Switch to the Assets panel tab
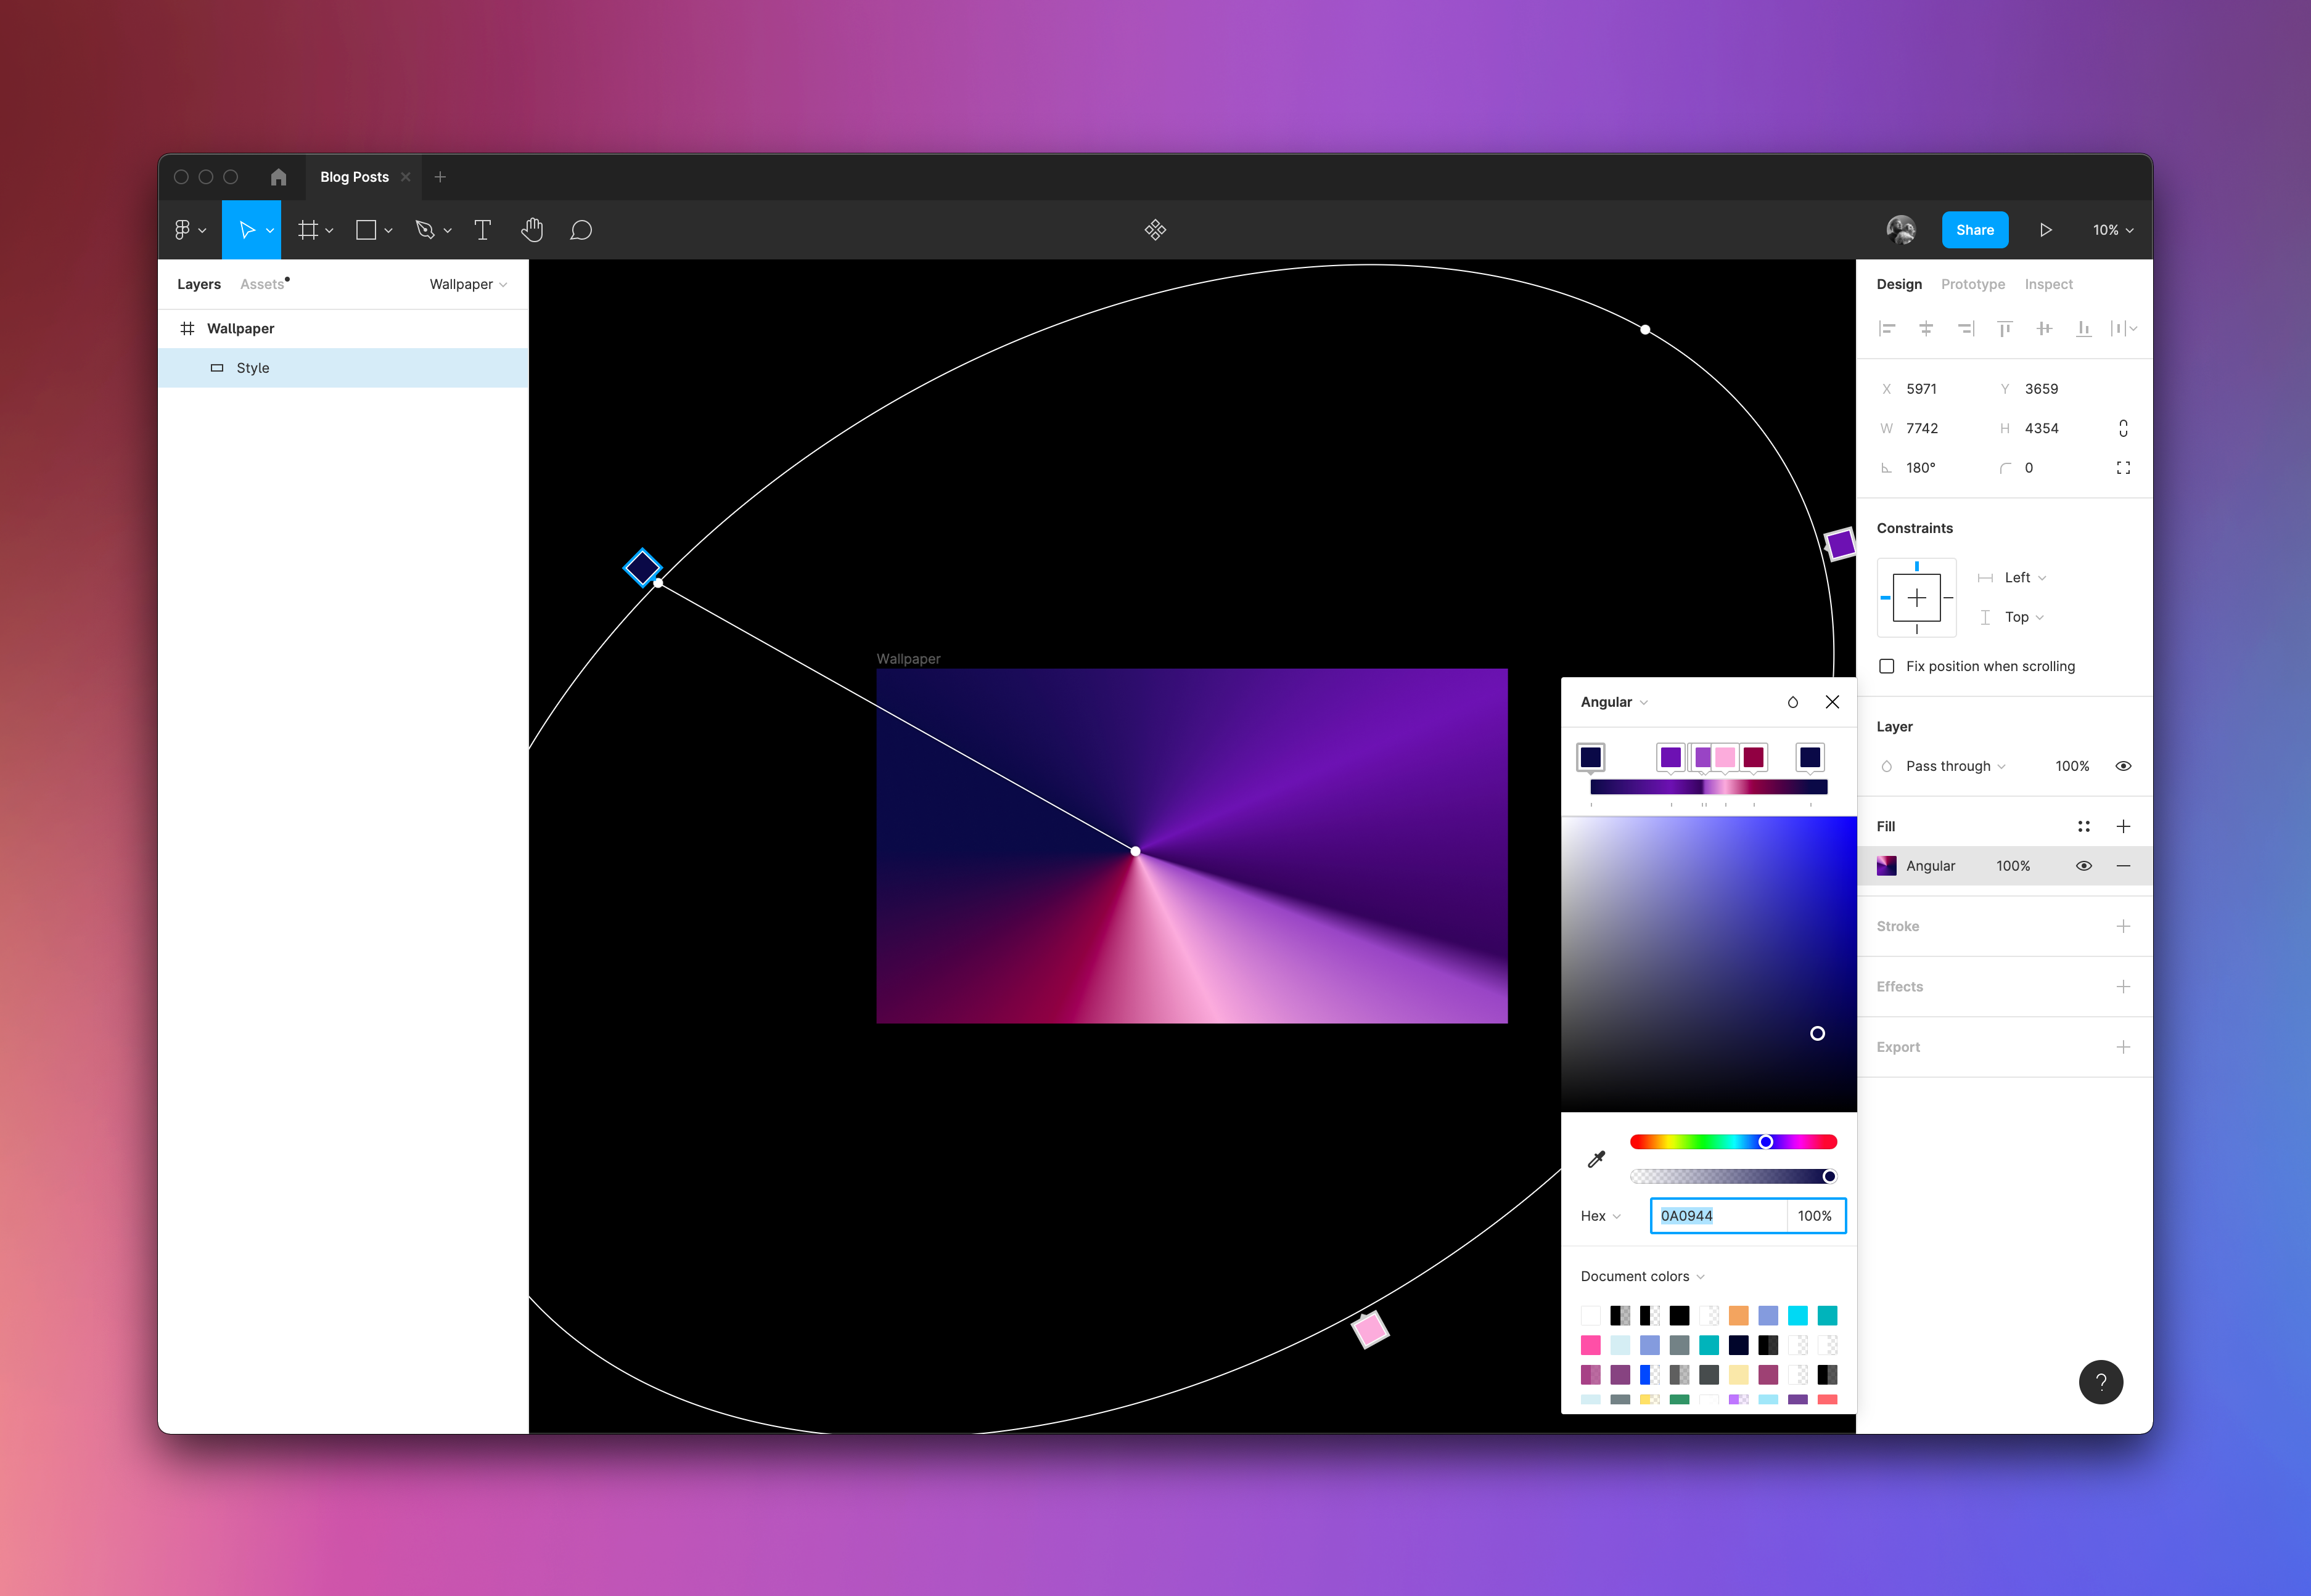 click(x=261, y=284)
